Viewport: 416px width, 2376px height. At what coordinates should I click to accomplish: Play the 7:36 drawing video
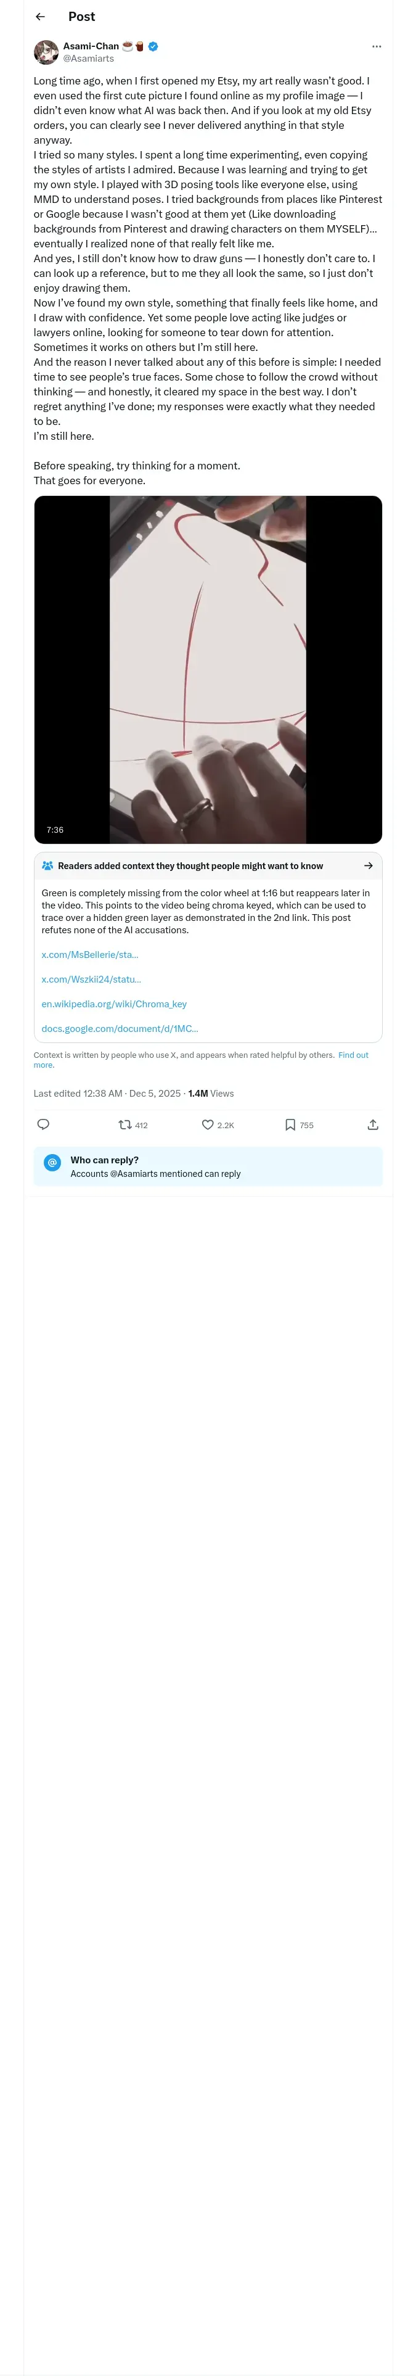(x=208, y=670)
